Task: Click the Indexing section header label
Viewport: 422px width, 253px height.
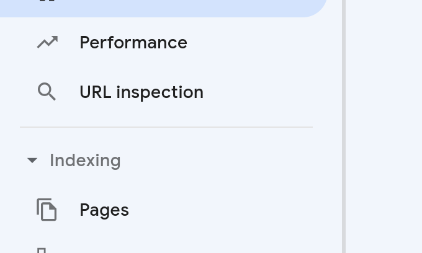Action: coord(85,161)
